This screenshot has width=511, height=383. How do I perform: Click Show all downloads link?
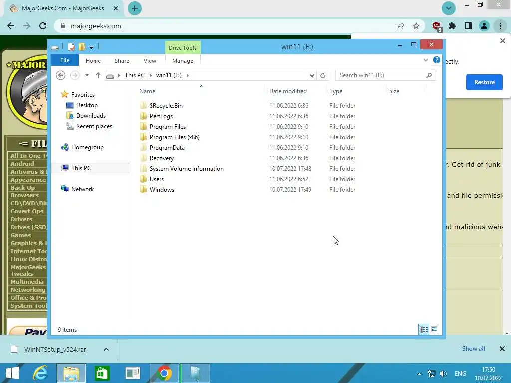[473, 349]
